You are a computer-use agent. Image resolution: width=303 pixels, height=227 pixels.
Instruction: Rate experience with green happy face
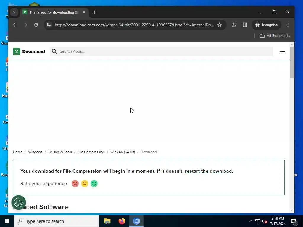pyautogui.click(x=94, y=184)
